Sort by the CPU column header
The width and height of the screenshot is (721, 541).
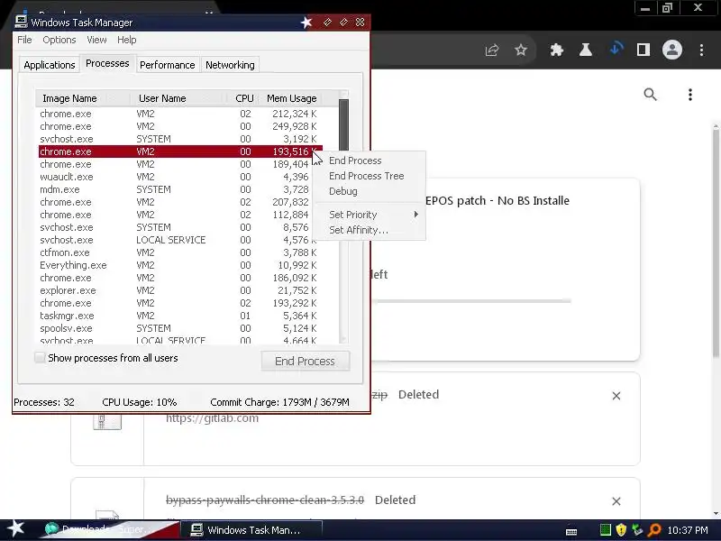[x=242, y=98]
